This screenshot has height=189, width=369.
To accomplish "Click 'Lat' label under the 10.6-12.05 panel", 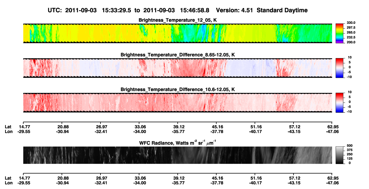I will pos(8,127).
